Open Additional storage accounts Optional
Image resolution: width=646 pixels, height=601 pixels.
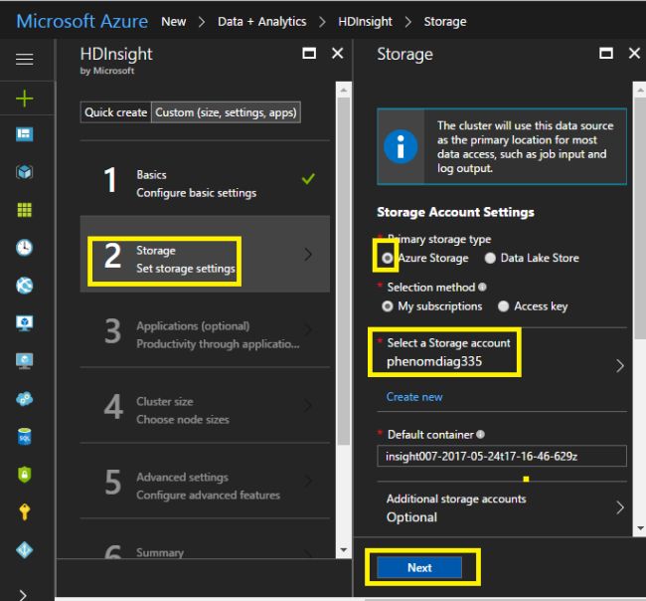point(502,507)
